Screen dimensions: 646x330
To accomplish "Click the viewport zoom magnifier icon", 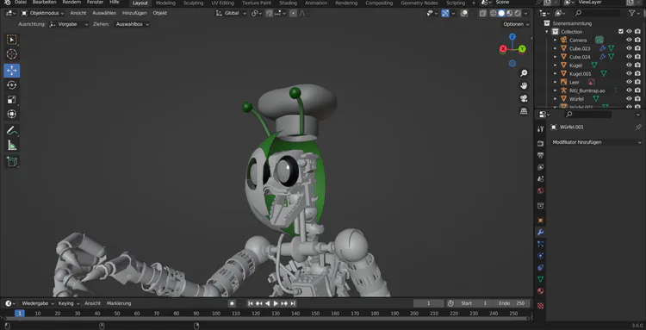I will [x=524, y=73].
